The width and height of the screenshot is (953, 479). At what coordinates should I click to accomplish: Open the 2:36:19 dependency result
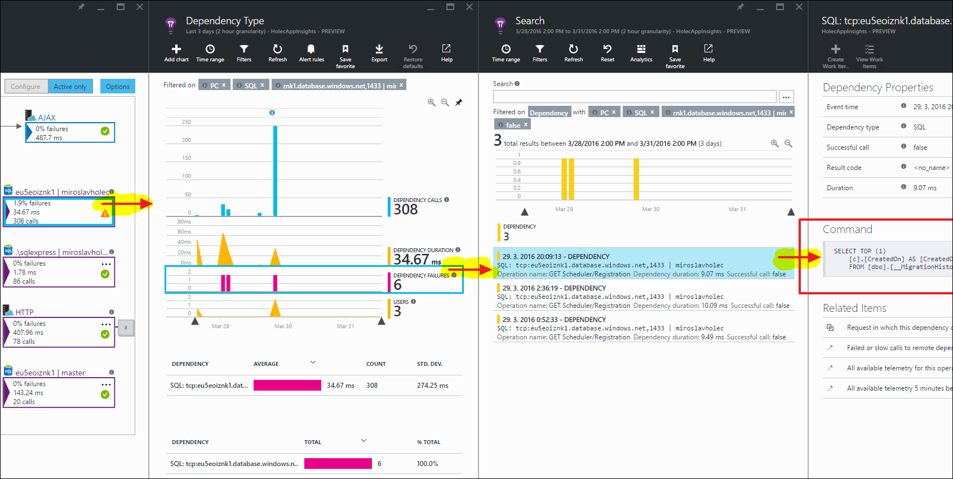(x=644, y=296)
